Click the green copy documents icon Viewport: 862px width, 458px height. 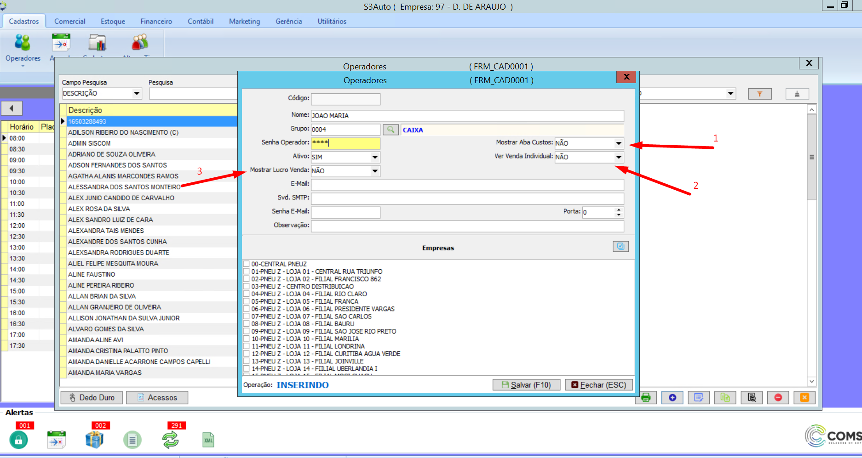725,397
